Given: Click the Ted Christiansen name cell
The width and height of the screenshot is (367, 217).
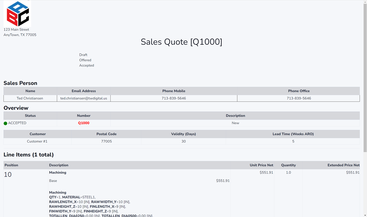Looking at the screenshot, I should [30, 98].
